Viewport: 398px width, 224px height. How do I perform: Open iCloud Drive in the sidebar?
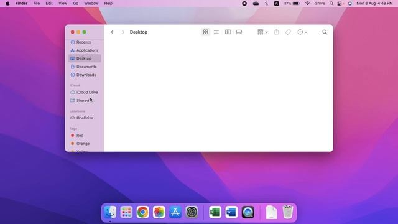pyautogui.click(x=85, y=92)
